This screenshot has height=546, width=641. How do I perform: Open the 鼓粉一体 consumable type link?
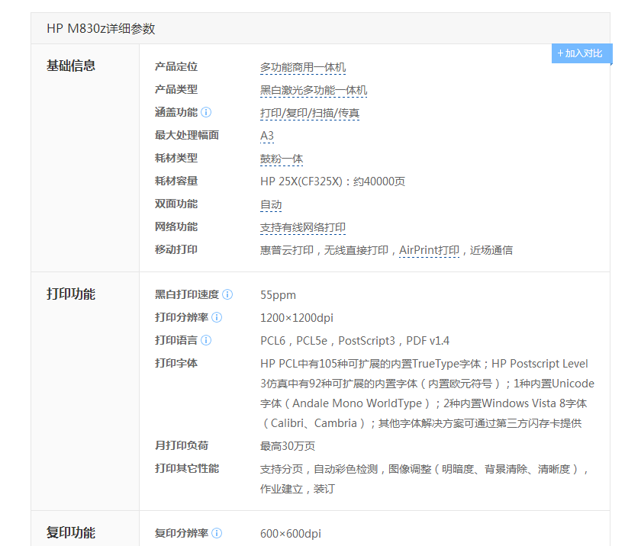pyautogui.click(x=282, y=159)
